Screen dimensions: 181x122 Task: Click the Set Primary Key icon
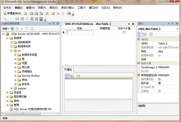11,19
